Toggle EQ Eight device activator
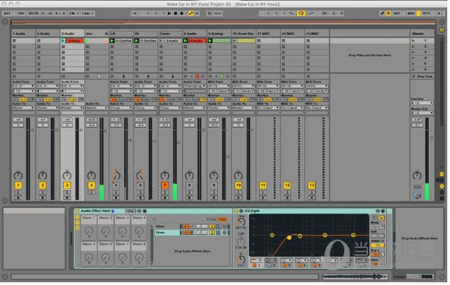This screenshot has height=285, width=450. [236, 211]
